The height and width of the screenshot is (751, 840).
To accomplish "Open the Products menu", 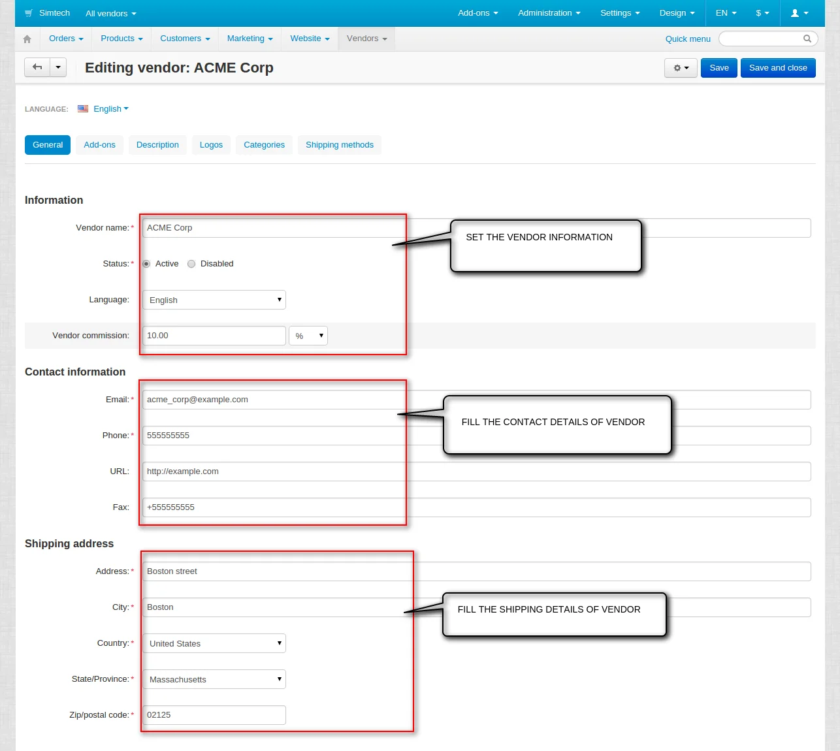I will 121,39.
